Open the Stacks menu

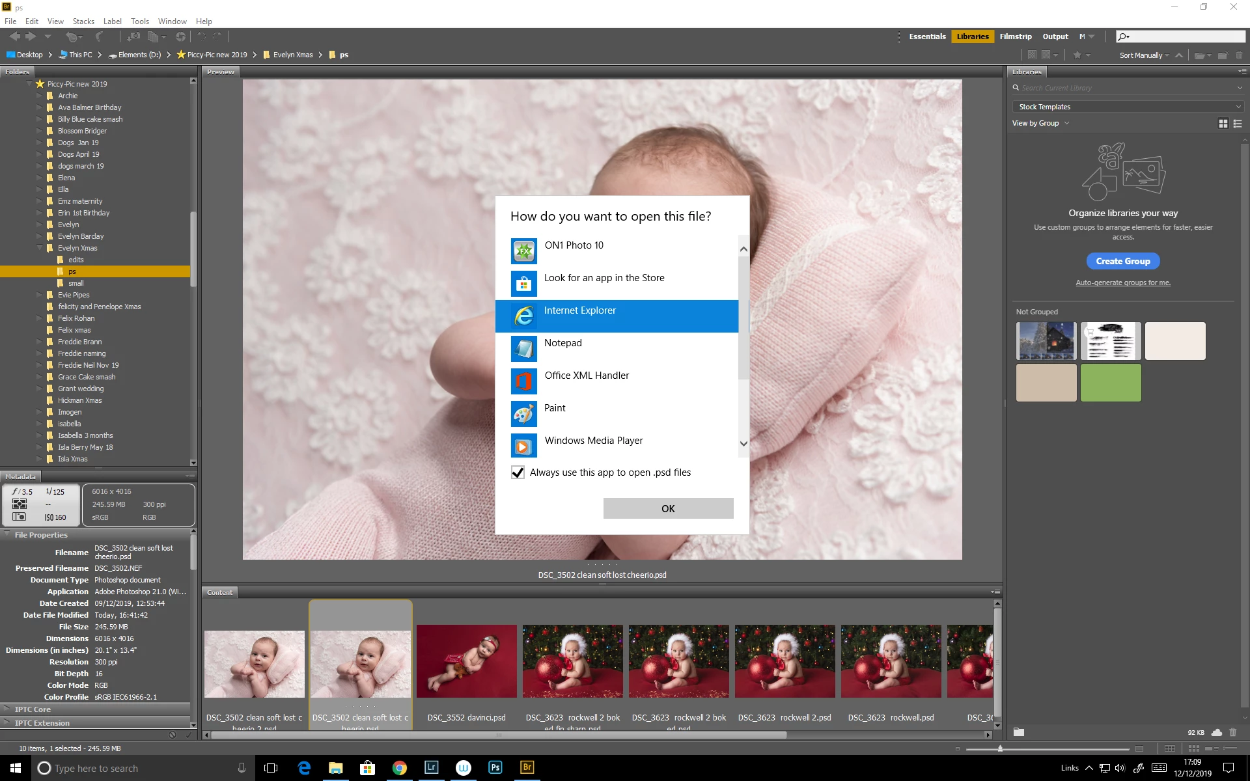[83, 21]
